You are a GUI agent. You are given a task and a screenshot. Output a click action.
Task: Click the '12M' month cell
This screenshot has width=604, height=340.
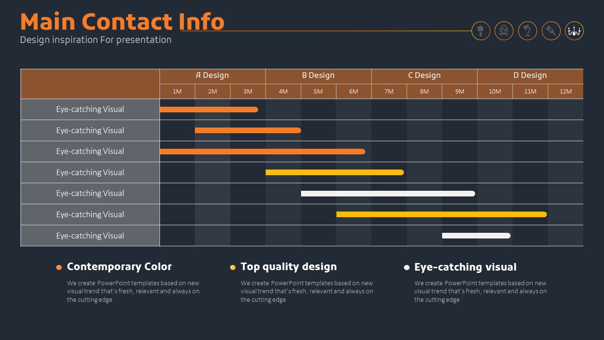coord(566,91)
